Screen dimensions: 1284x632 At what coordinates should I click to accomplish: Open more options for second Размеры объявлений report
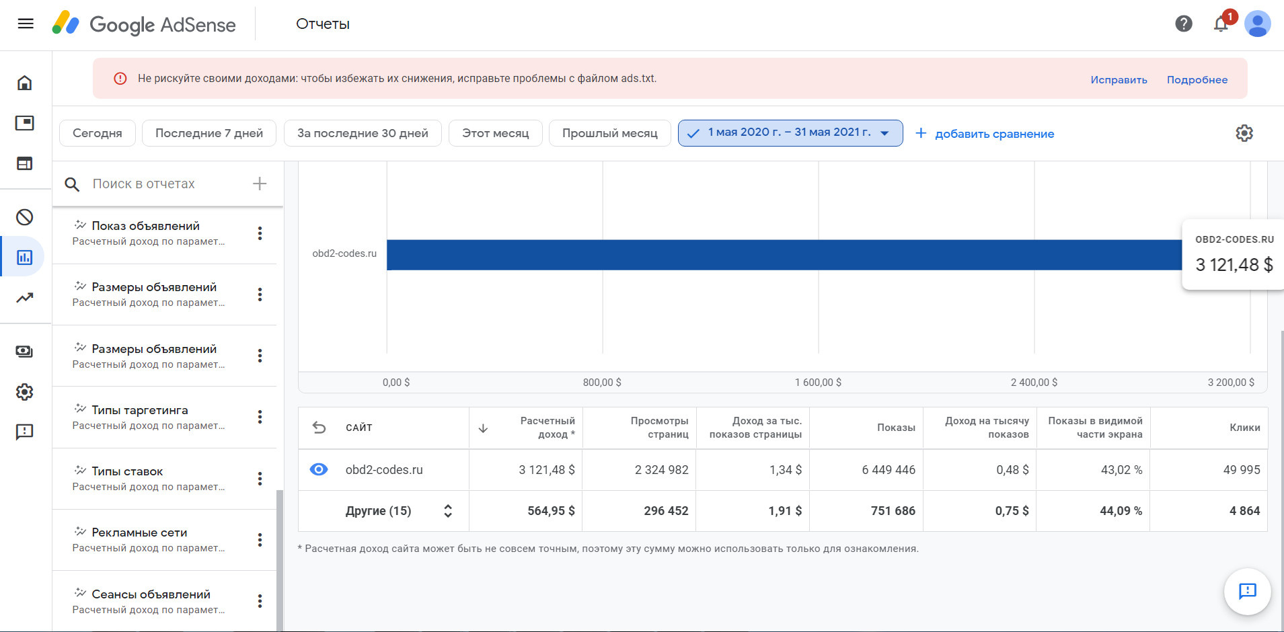[x=260, y=356]
